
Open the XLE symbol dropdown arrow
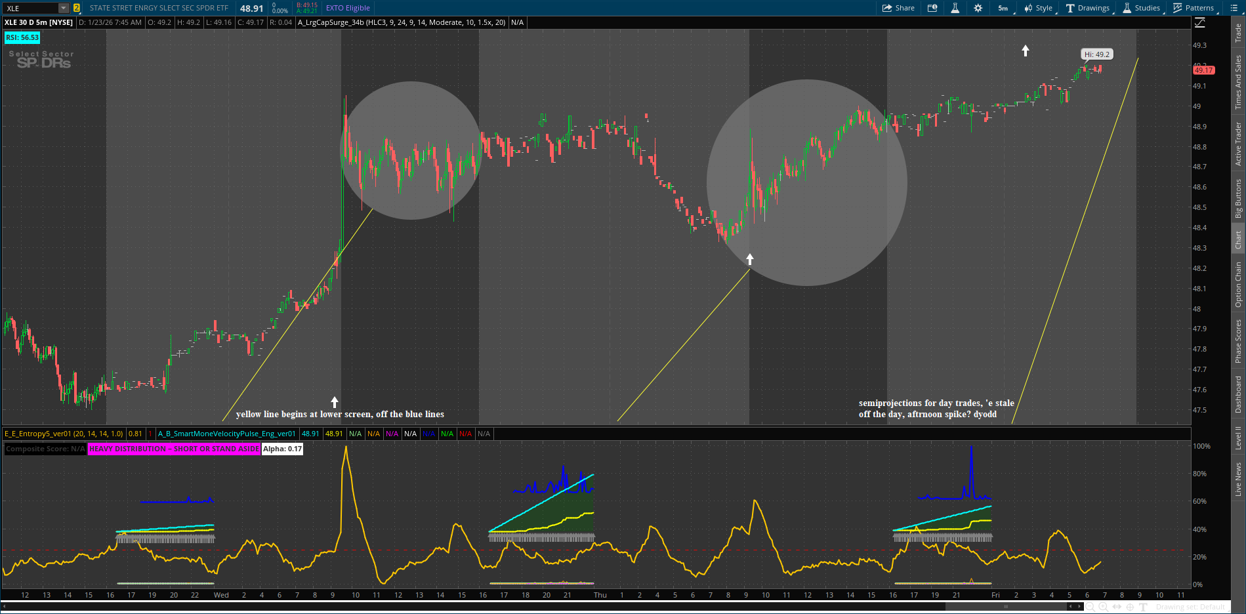click(63, 8)
